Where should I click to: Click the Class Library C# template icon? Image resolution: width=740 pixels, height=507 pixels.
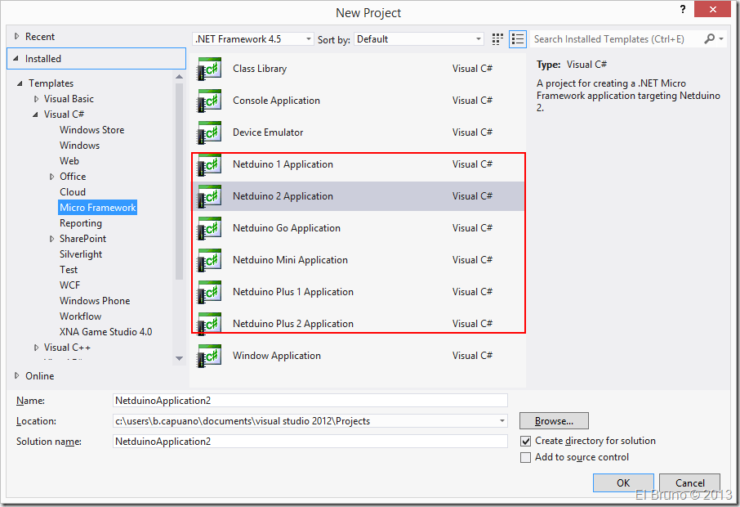209,70
